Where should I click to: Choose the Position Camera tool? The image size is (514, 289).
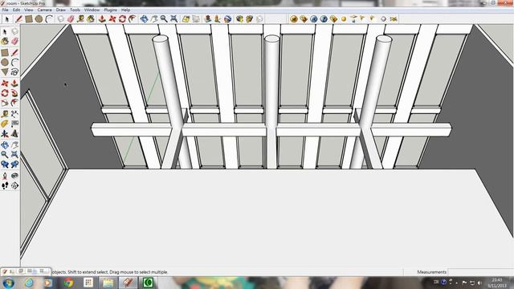5,176
